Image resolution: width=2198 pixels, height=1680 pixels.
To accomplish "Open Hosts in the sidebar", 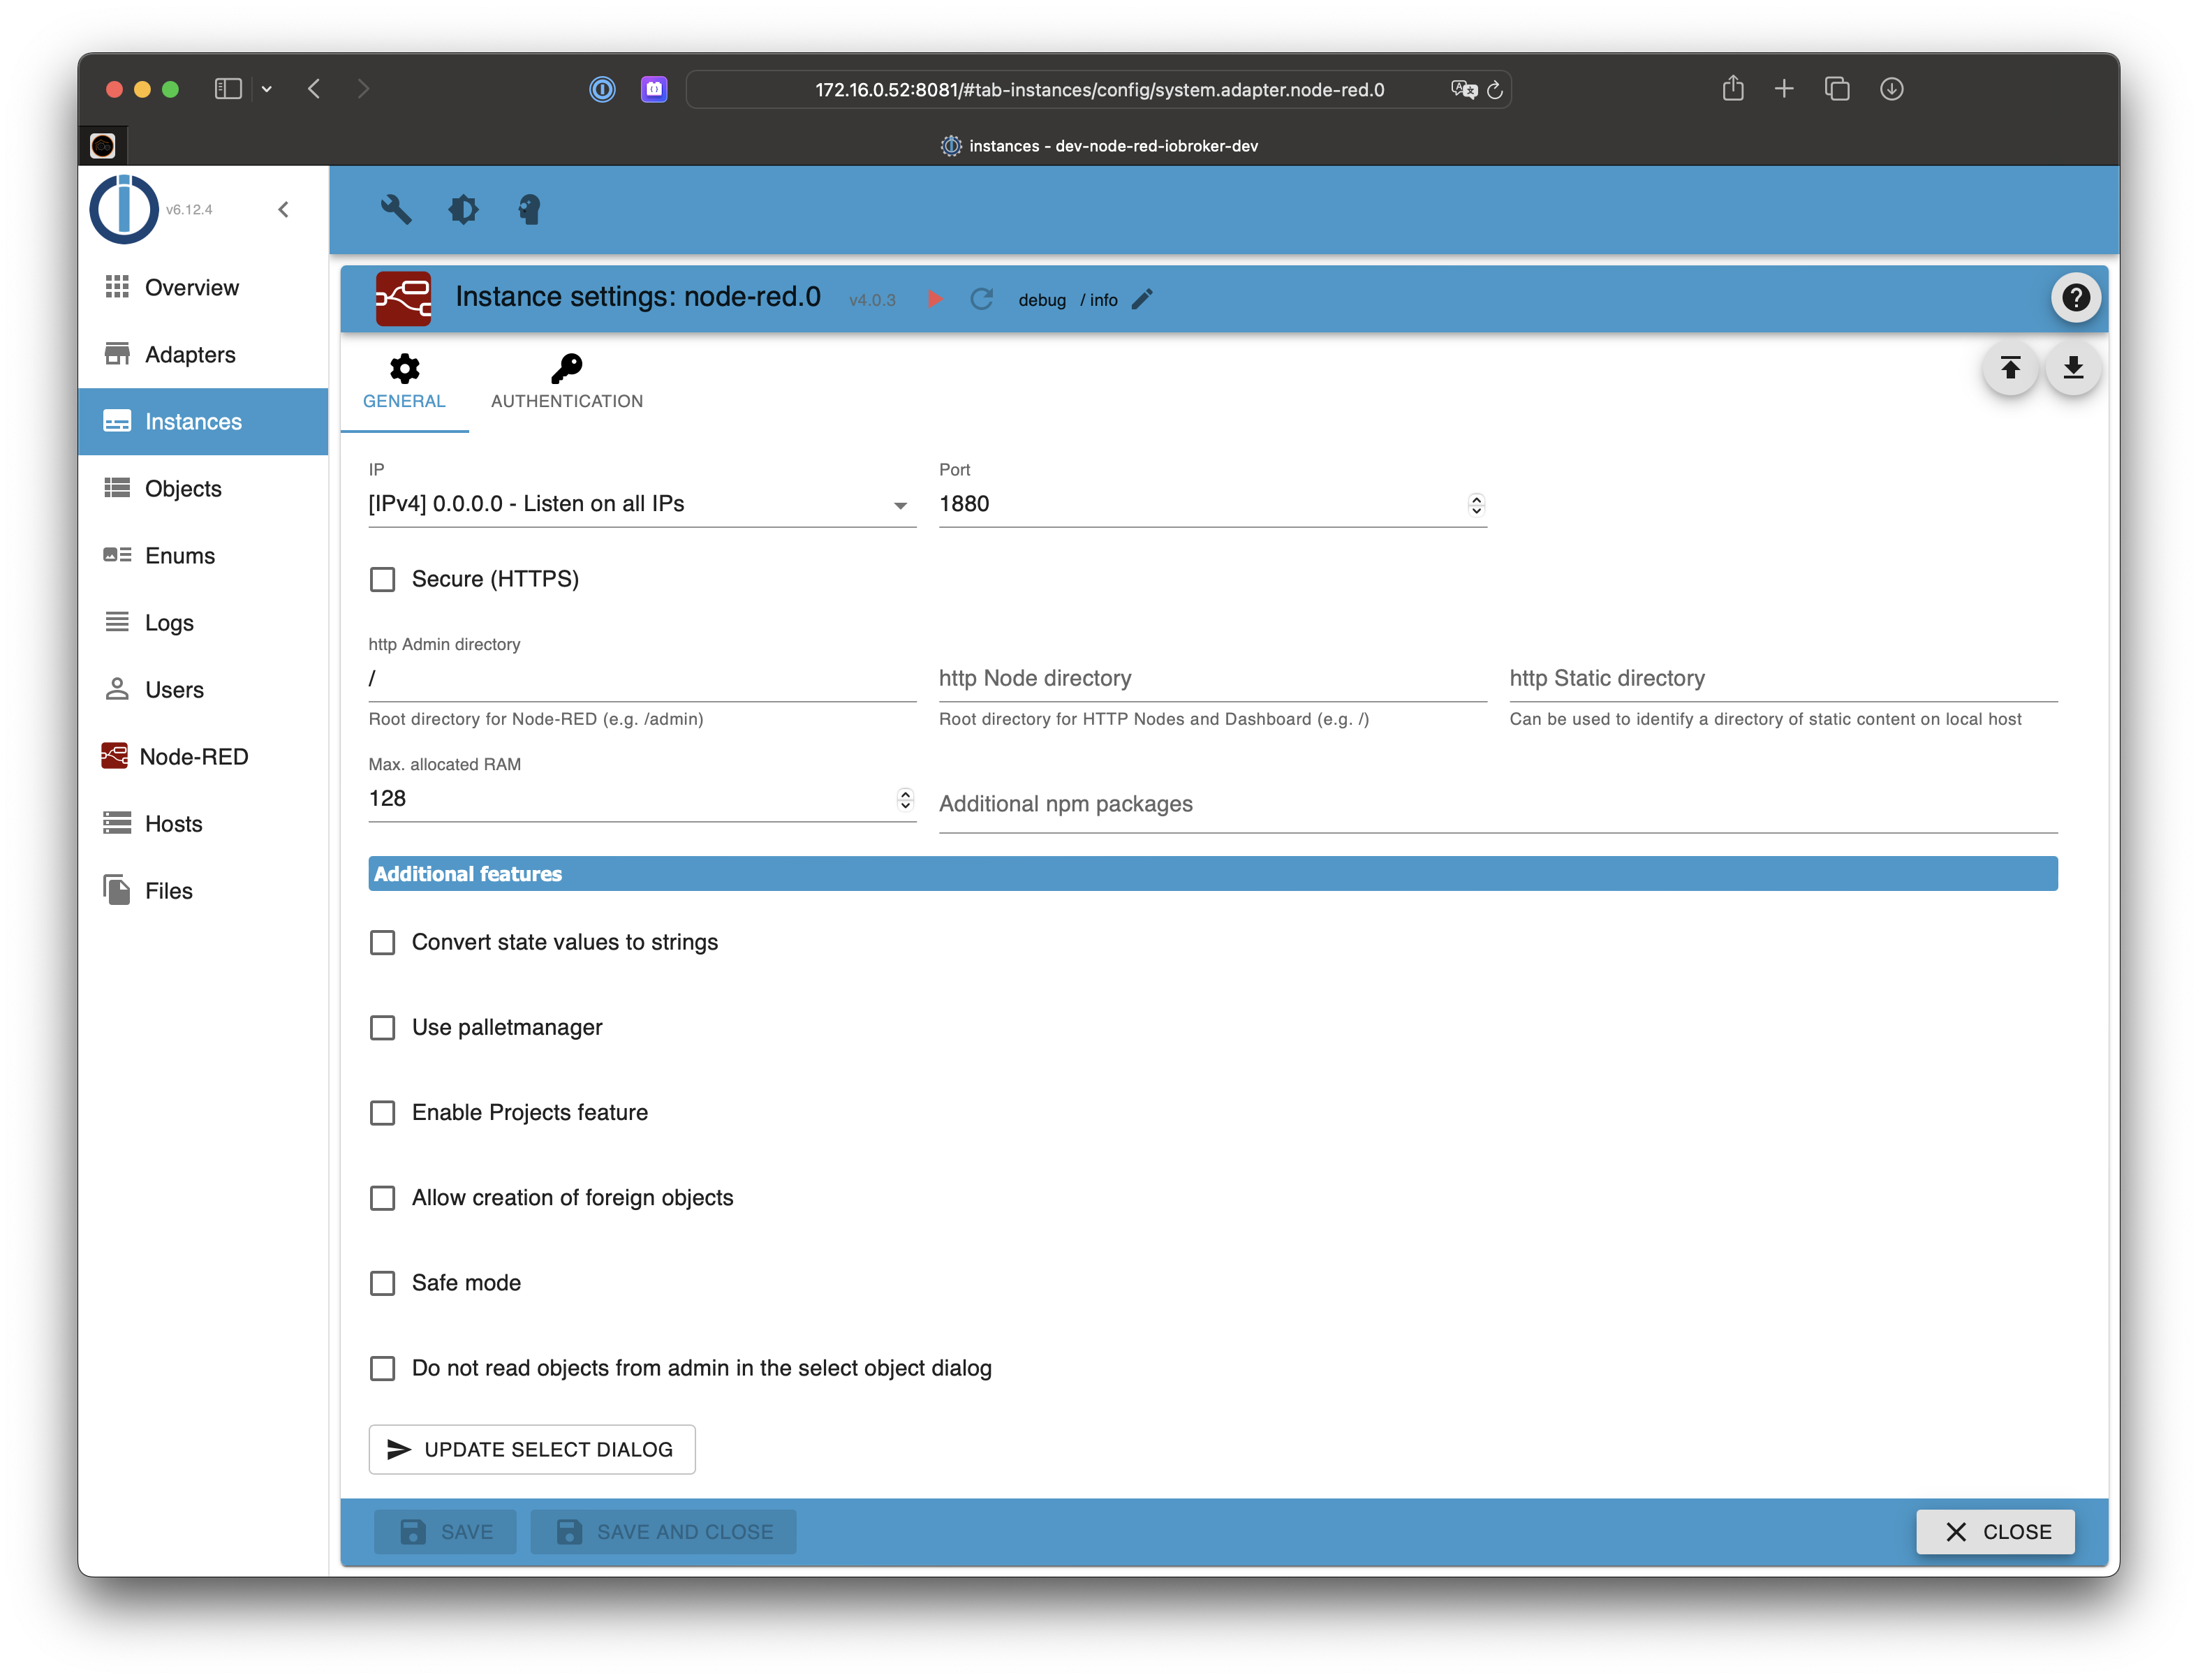I will pos(203,823).
